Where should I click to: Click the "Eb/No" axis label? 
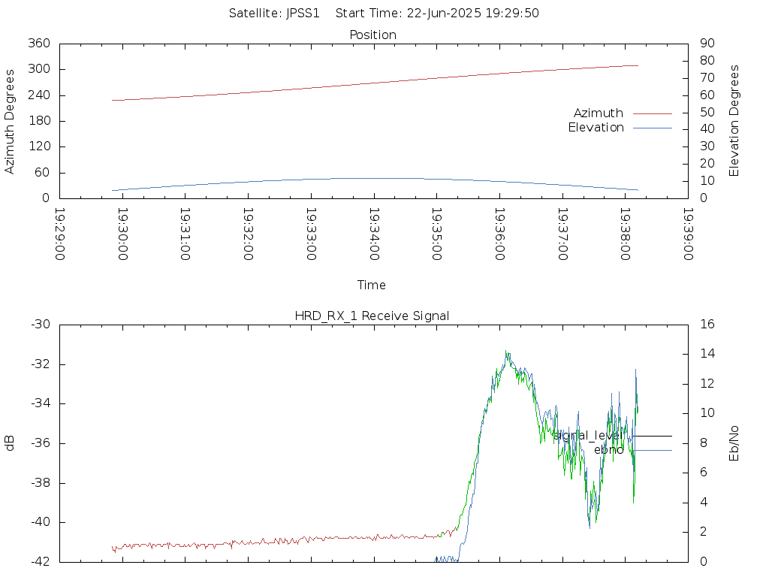(x=734, y=443)
